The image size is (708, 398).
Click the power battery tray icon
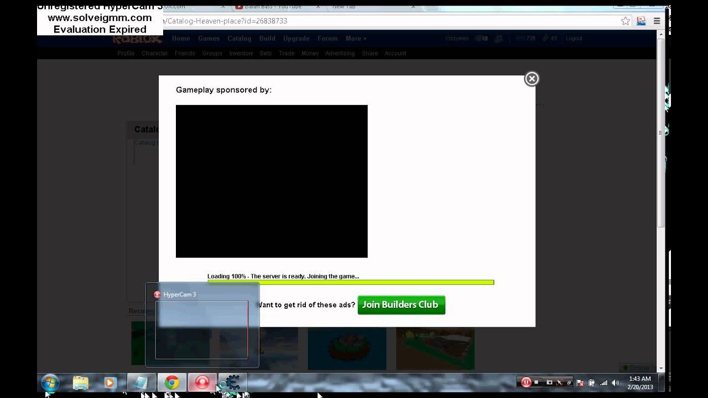(x=592, y=383)
